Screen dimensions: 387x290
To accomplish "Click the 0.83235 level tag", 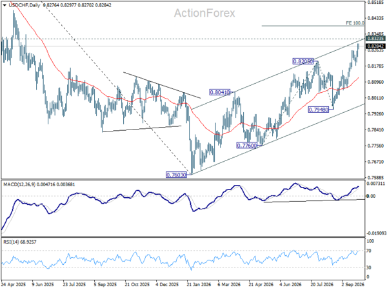I will [375, 39].
